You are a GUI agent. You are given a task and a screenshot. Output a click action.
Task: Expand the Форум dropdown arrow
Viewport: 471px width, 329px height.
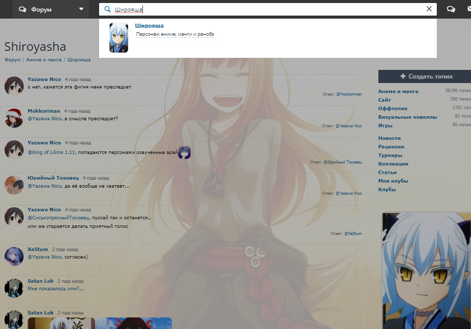pyautogui.click(x=82, y=9)
